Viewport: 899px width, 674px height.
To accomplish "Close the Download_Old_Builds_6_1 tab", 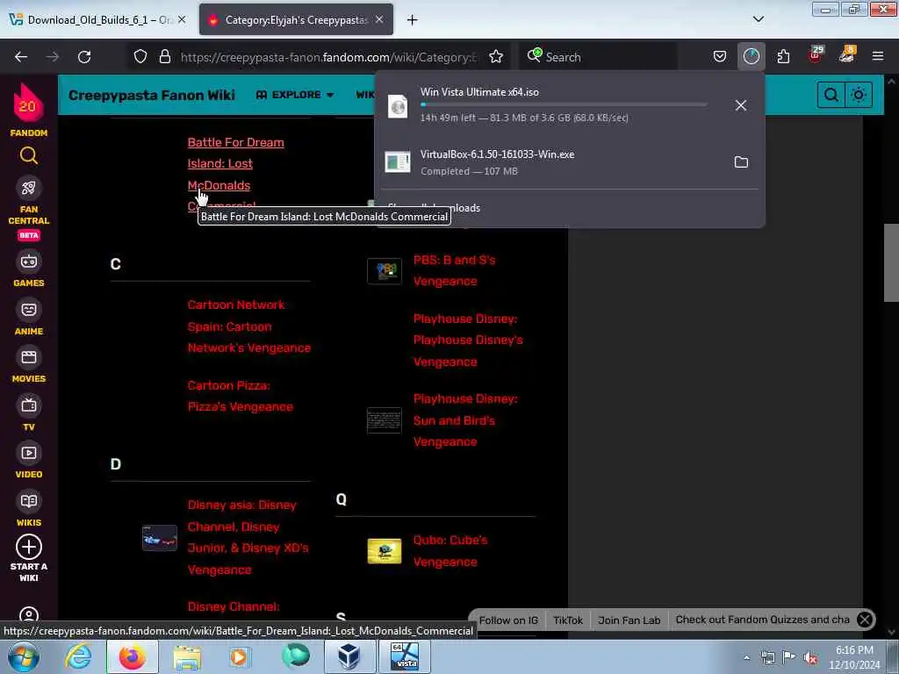I will (182, 19).
